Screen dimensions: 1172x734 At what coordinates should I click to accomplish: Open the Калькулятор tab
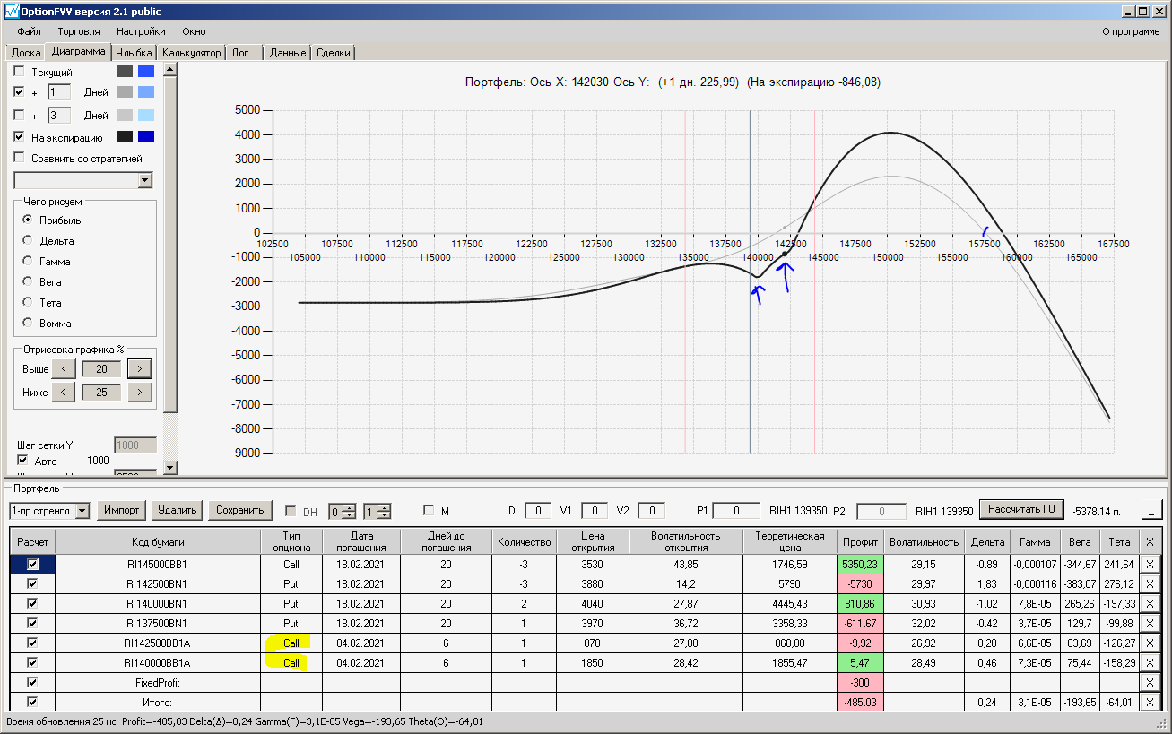(192, 53)
